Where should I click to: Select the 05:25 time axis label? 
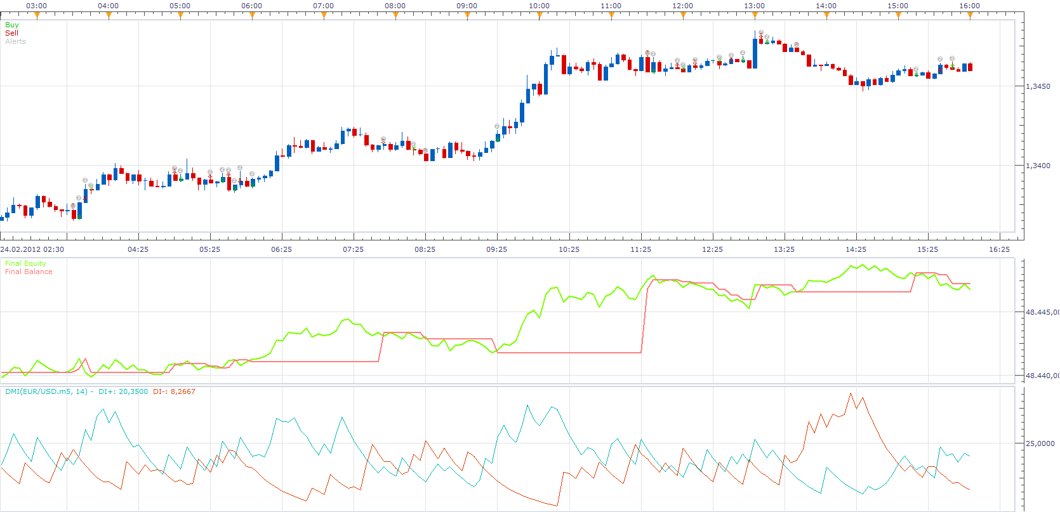click(210, 249)
